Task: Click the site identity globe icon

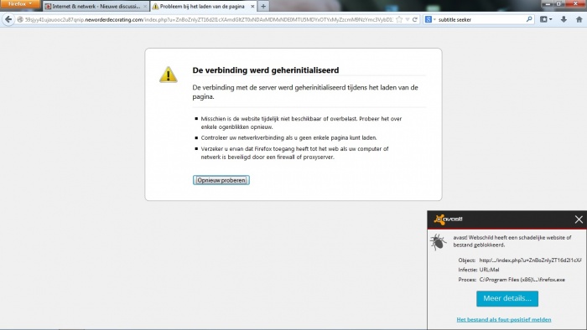Action: (20, 19)
